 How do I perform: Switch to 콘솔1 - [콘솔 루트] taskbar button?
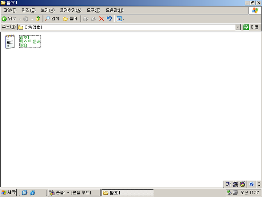tap(74, 193)
